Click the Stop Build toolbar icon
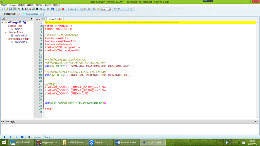260x146 pixels. point(89,9)
